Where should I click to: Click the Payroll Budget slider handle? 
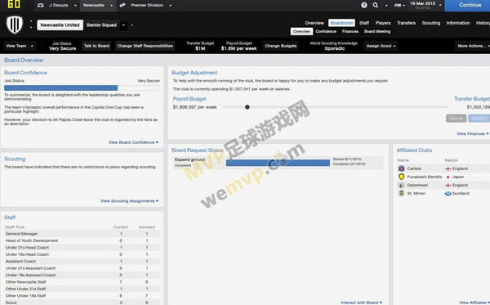click(x=247, y=107)
